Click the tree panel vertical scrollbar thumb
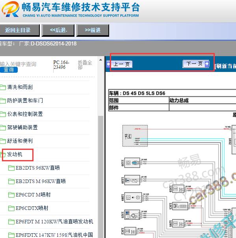Viewport: 236px width, 238px height. (x=100, y=177)
